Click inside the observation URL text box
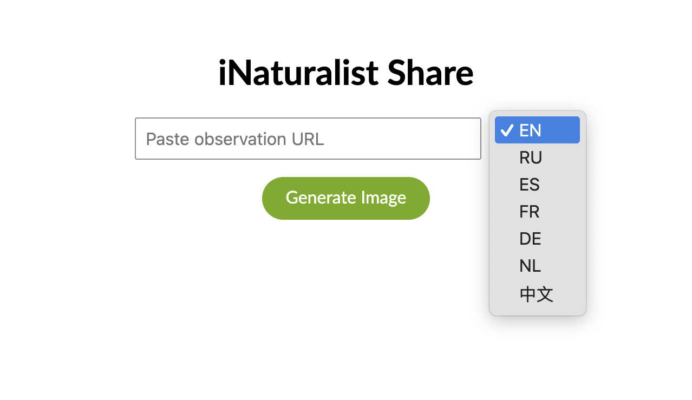Viewport: 692px width, 400px height. pos(308,139)
